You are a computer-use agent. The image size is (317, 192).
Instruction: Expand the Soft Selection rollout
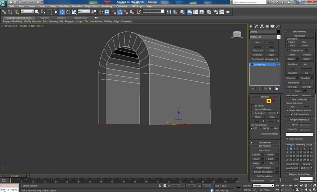click(x=265, y=142)
